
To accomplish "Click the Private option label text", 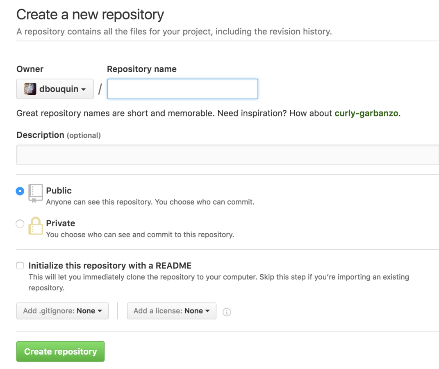I will coord(61,223).
